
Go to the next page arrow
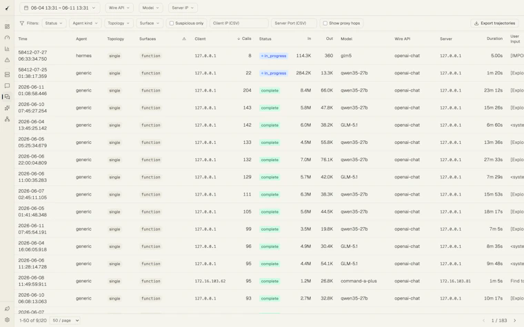(x=514, y=321)
